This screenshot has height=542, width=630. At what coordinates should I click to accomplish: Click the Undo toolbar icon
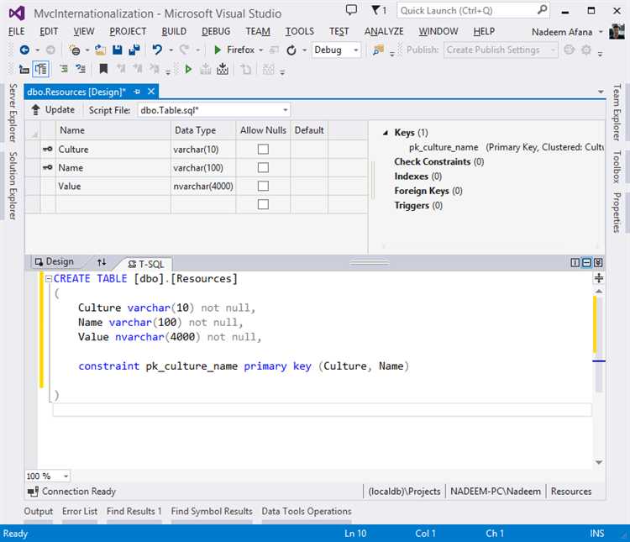[x=157, y=50]
